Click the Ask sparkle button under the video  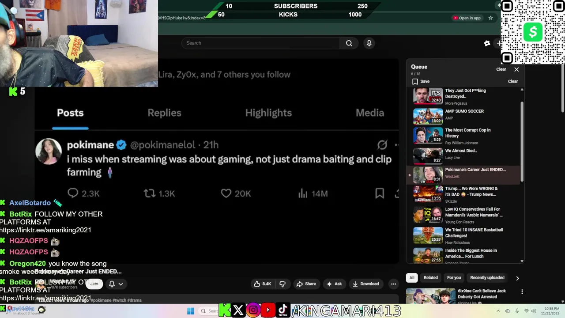334,284
